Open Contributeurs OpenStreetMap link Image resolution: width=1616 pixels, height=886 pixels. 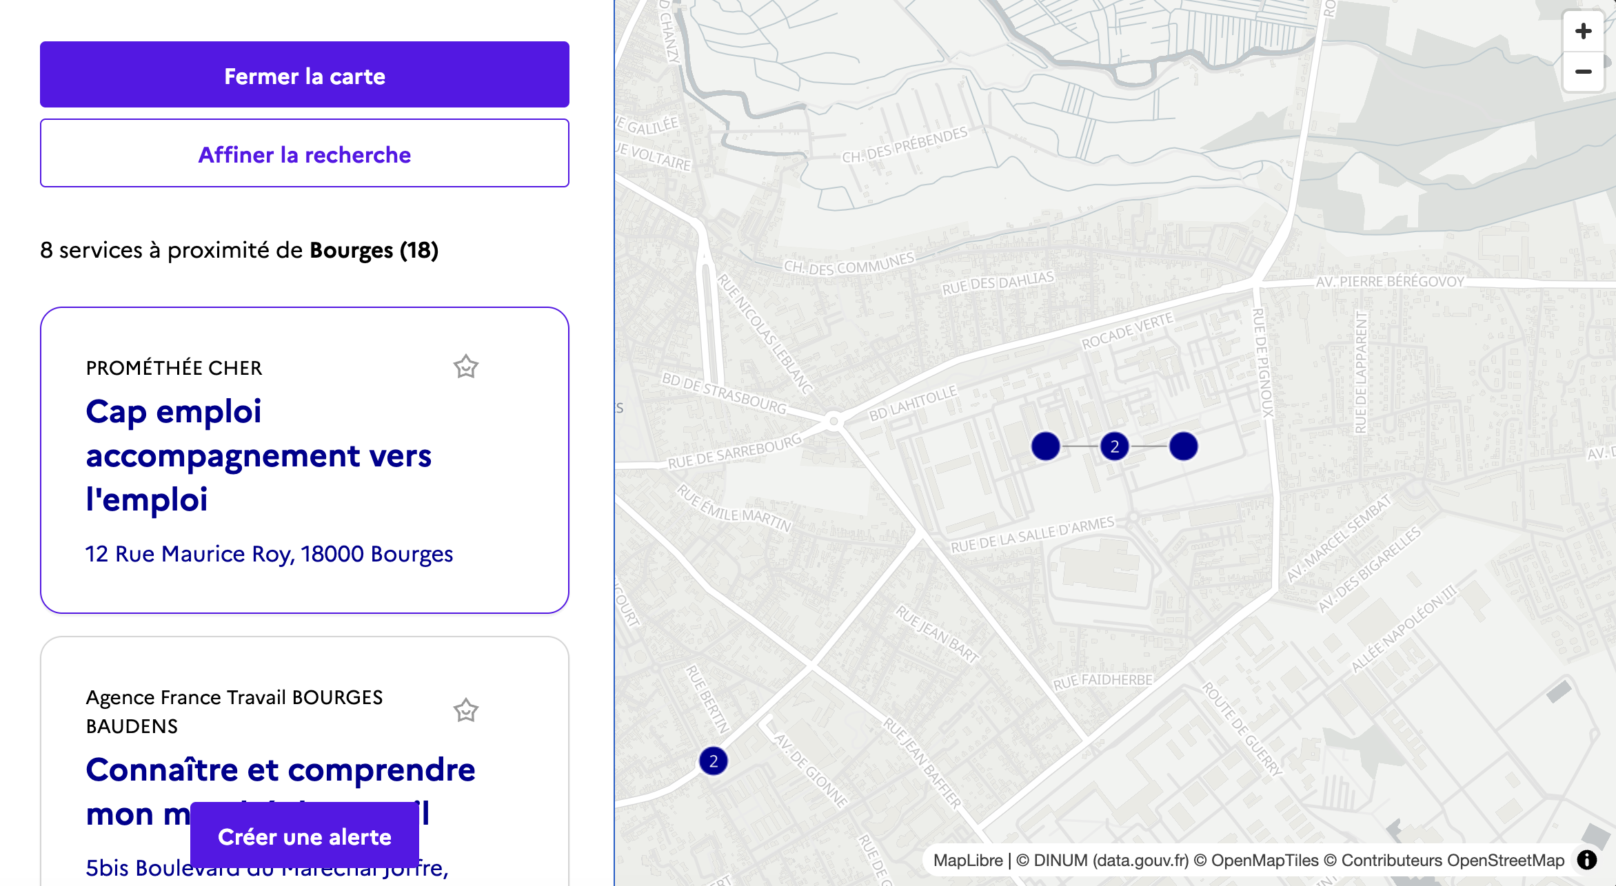[1453, 861]
